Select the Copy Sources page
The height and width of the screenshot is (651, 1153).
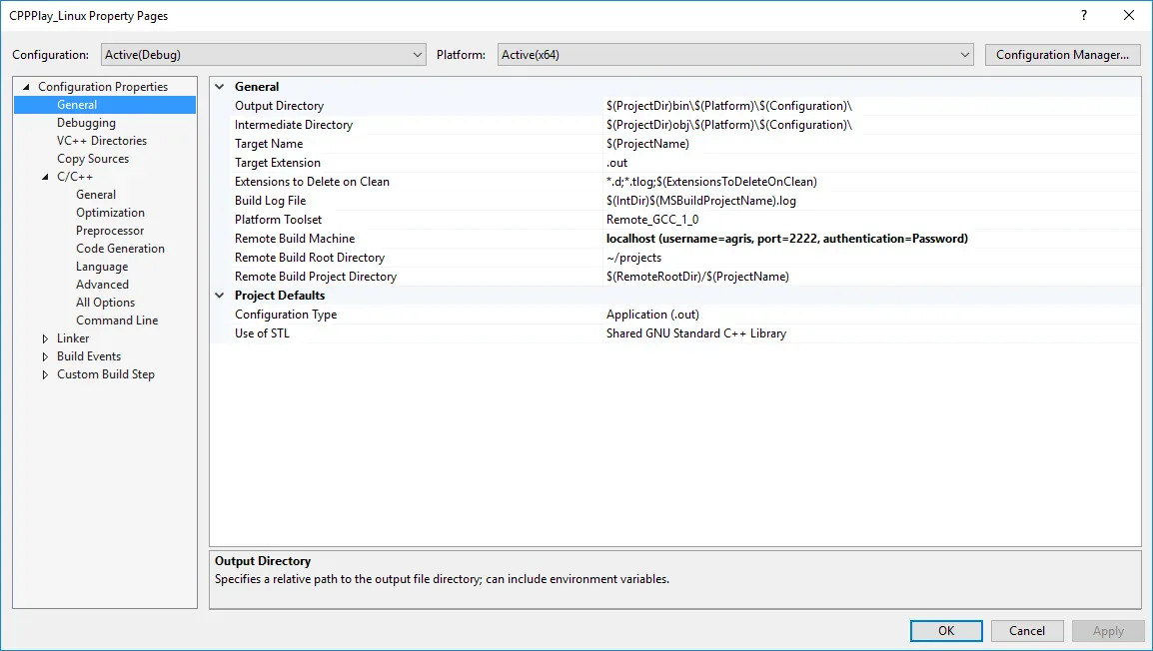click(x=93, y=159)
